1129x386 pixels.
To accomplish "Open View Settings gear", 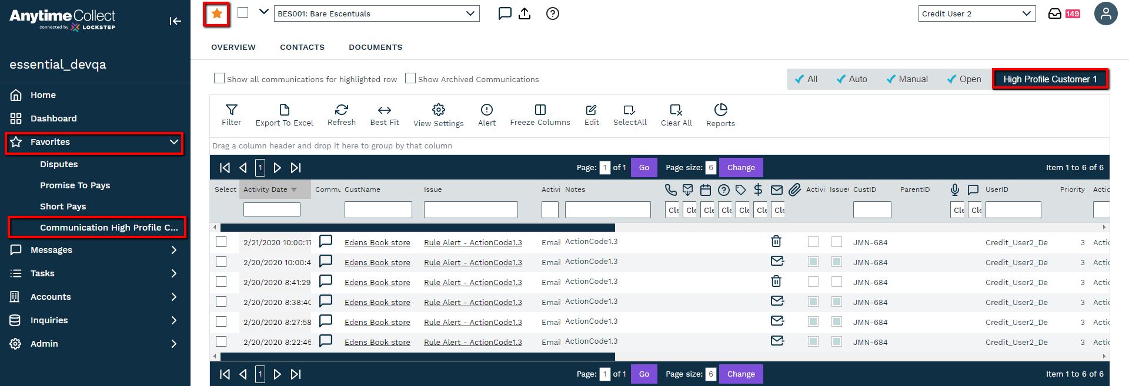I will pos(438,115).
